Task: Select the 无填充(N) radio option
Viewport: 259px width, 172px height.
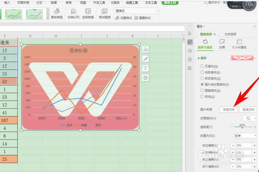Action: point(202,66)
